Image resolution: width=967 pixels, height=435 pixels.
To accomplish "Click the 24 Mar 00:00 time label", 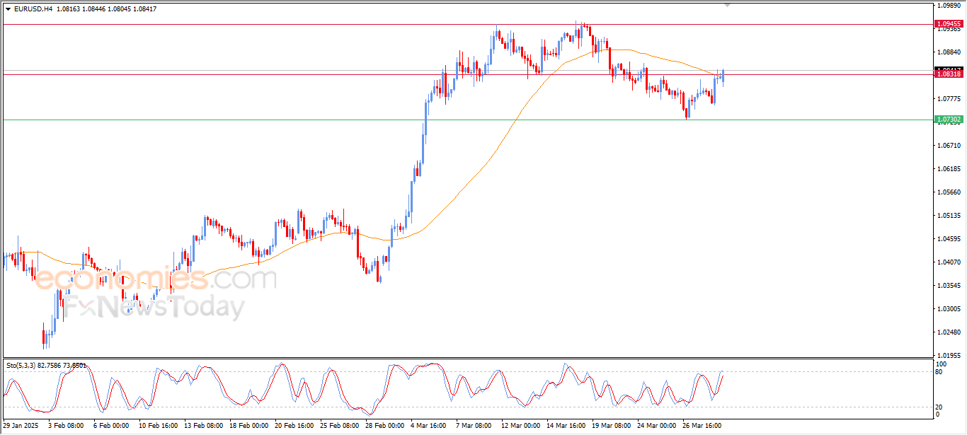I will tap(657, 427).
